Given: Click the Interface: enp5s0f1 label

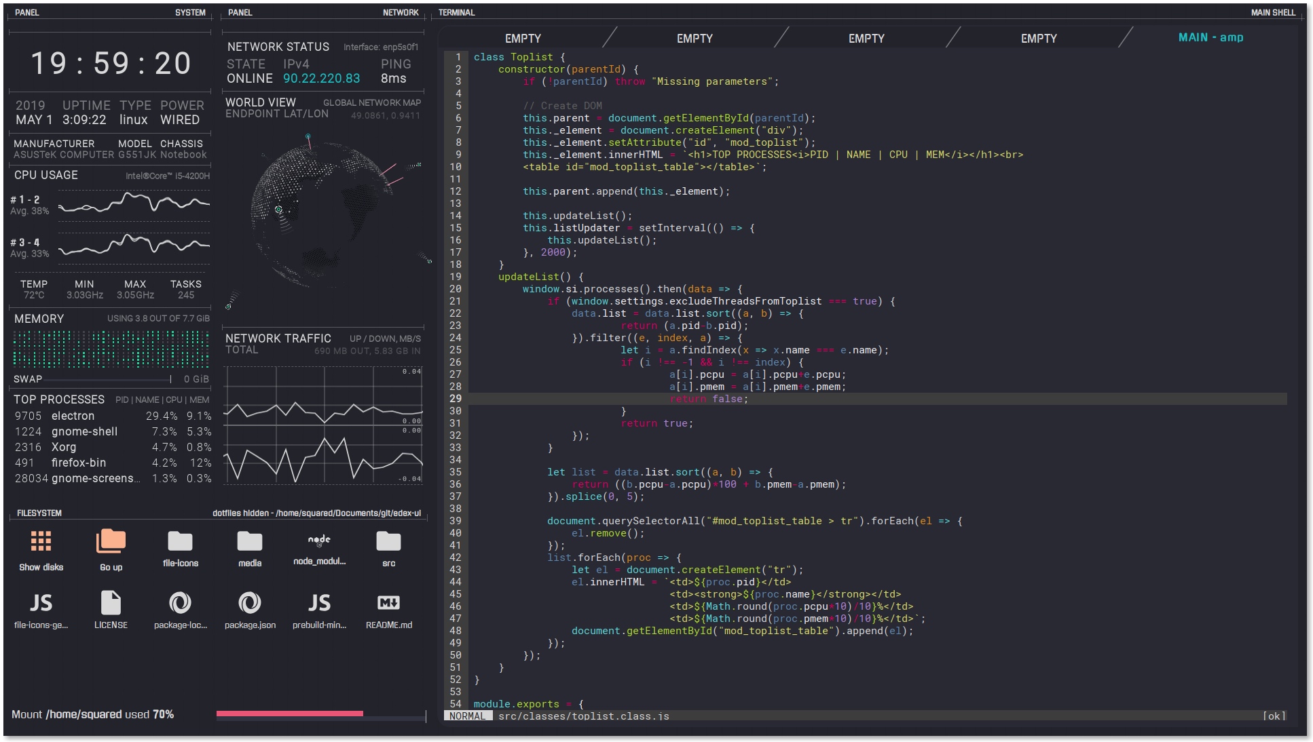Looking at the screenshot, I should tap(381, 47).
